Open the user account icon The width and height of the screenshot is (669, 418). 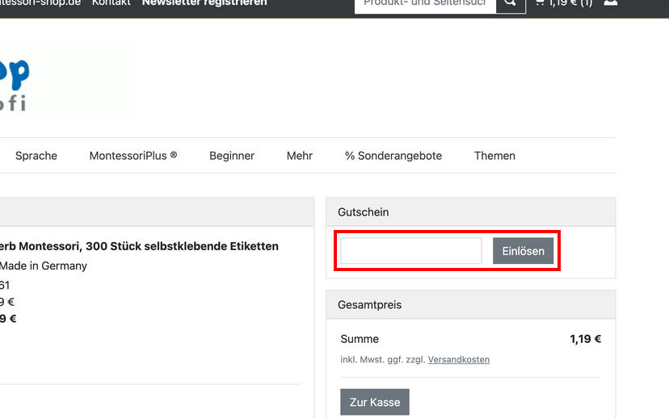coord(611,3)
